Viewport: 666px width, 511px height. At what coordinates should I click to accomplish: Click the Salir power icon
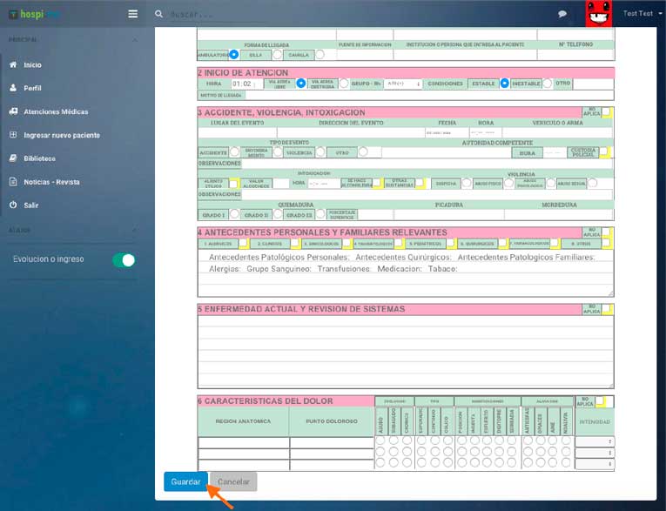pyautogui.click(x=13, y=205)
